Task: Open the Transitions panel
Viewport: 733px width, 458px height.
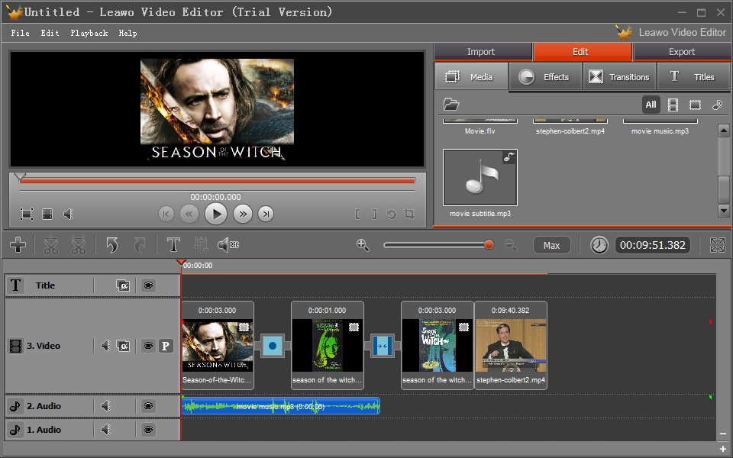Action: coord(619,76)
